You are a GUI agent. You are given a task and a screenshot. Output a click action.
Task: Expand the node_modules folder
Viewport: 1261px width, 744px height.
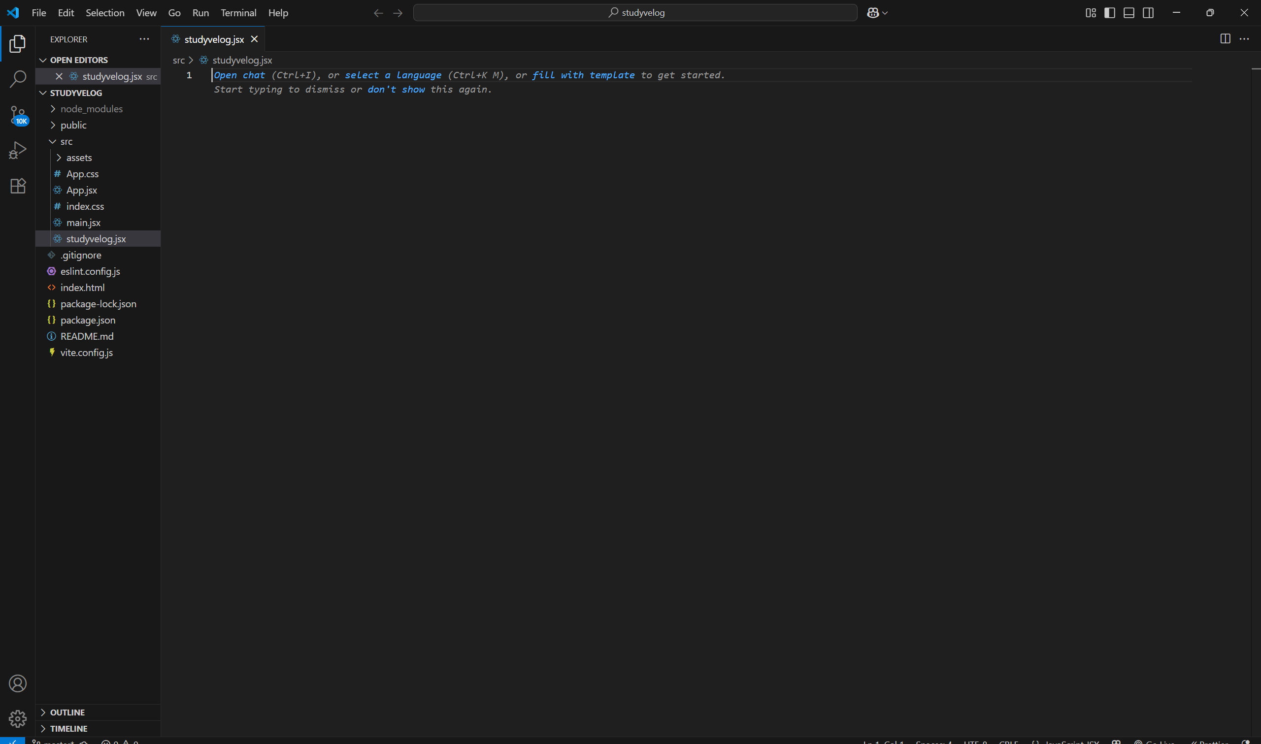tap(91, 109)
